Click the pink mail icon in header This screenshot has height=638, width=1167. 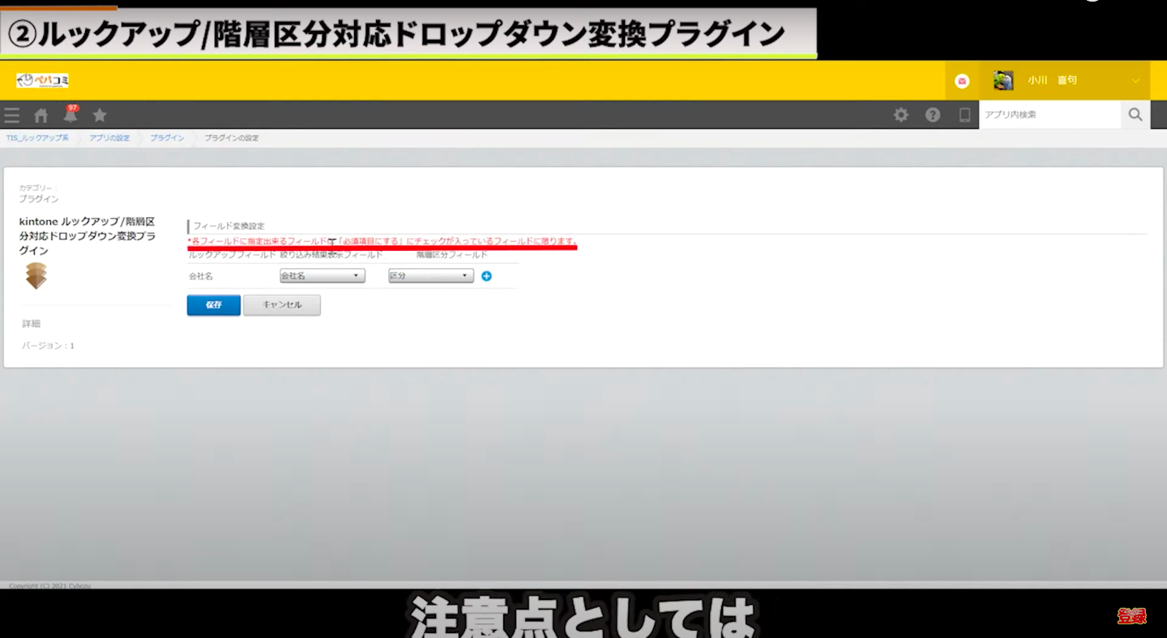pyautogui.click(x=962, y=81)
